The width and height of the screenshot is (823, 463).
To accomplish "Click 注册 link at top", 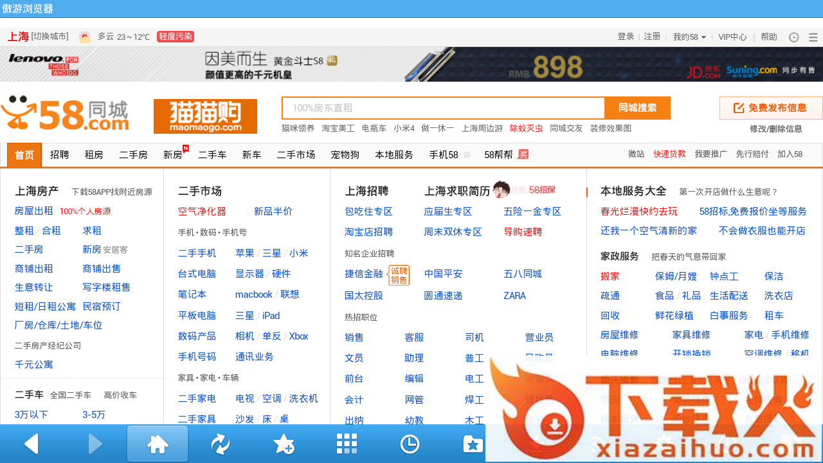I will (x=652, y=37).
